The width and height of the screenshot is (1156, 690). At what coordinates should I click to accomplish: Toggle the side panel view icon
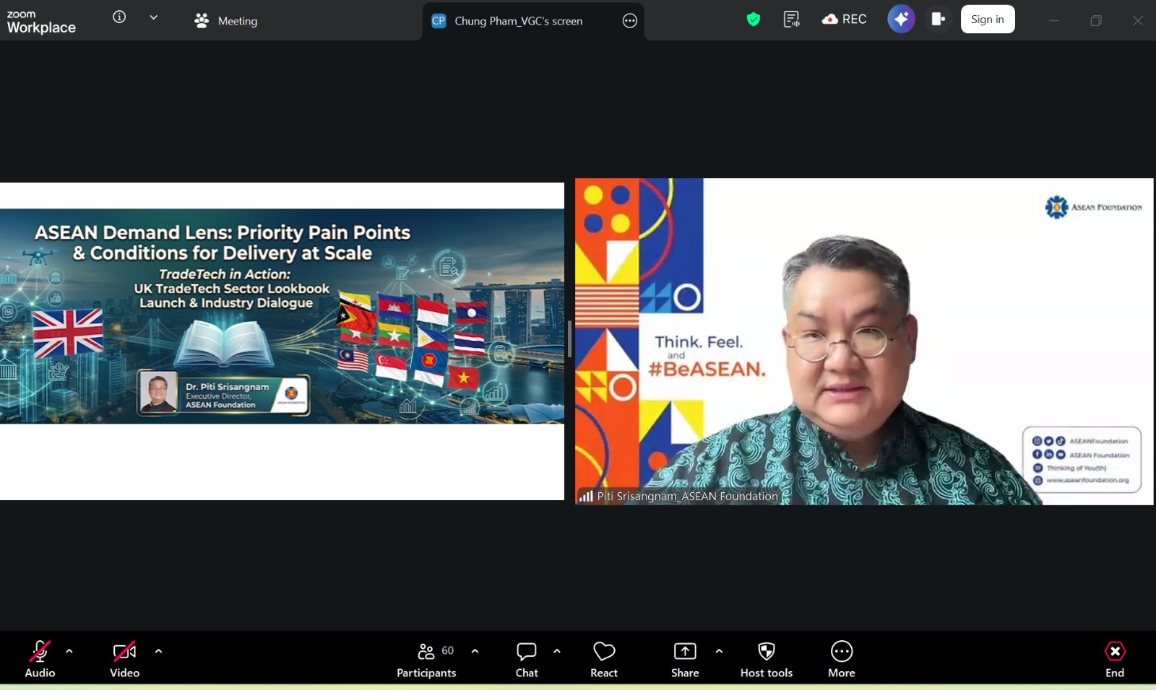[938, 19]
